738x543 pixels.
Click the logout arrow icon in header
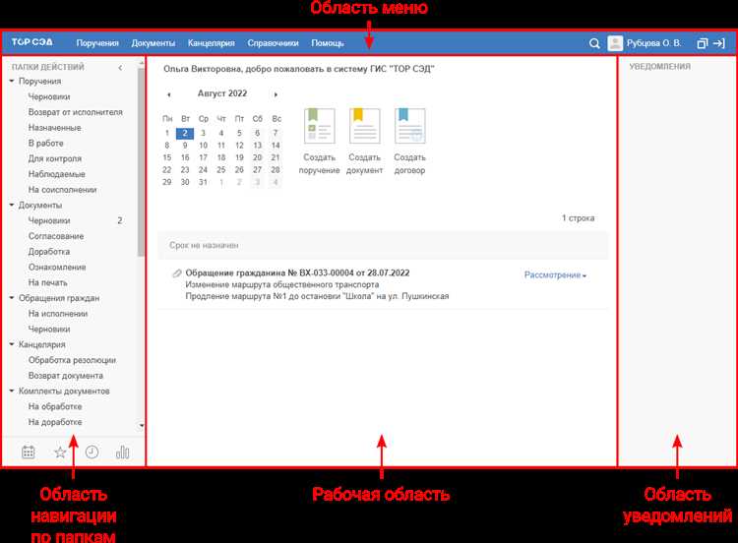(x=719, y=43)
